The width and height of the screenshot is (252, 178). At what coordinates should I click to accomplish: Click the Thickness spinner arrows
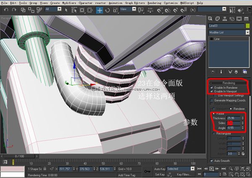pos(242,118)
